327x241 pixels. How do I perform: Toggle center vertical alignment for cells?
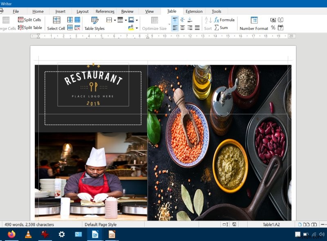click(x=182, y=20)
